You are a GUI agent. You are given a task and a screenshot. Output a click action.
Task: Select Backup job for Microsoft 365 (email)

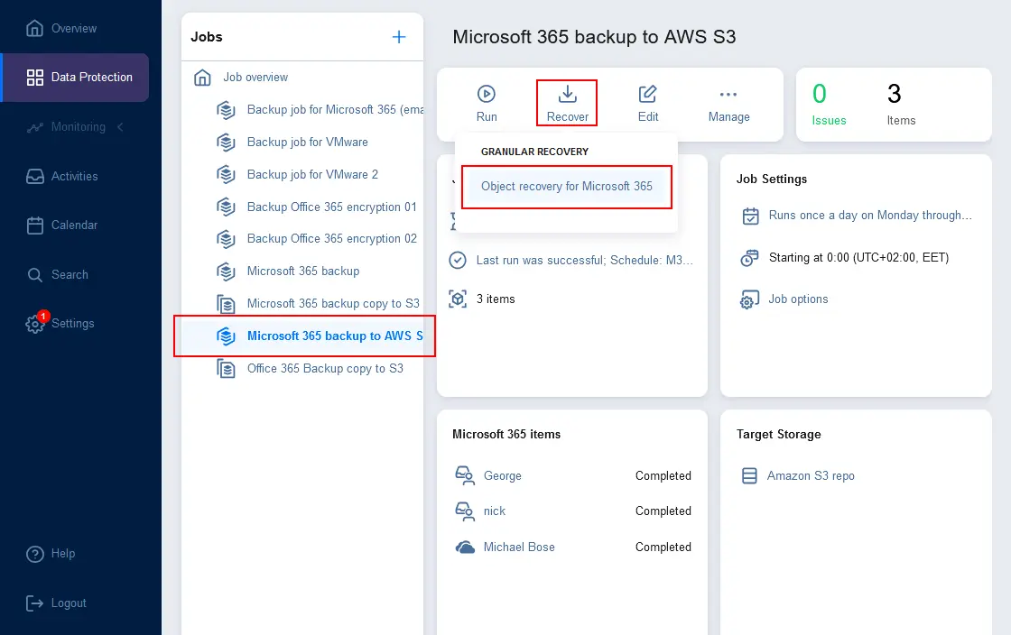[320, 109]
